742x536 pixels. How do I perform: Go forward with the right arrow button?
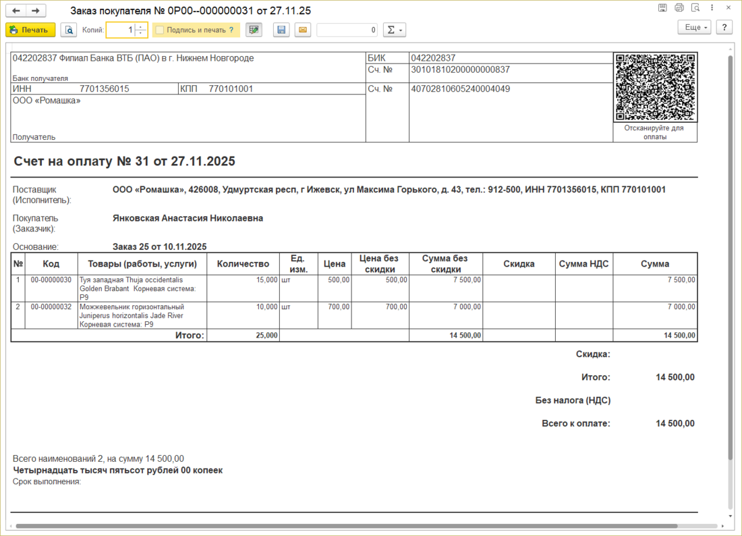pyautogui.click(x=36, y=11)
